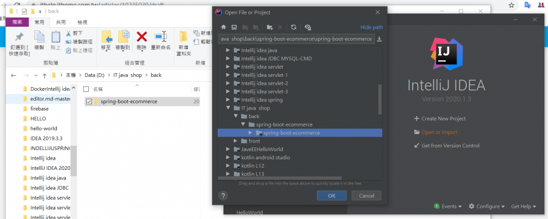Switch to the 常用 (Home) ribbon tab
Viewport: 548px width, 219px height.
(39, 22)
